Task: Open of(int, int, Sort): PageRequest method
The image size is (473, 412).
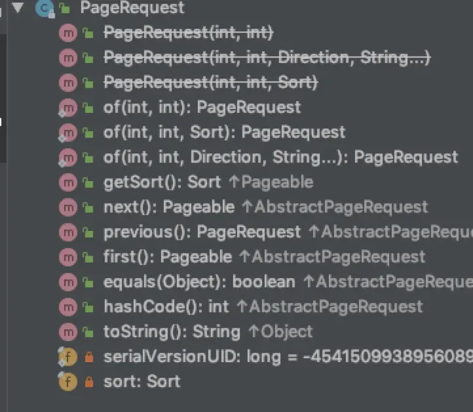Action: point(224,133)
